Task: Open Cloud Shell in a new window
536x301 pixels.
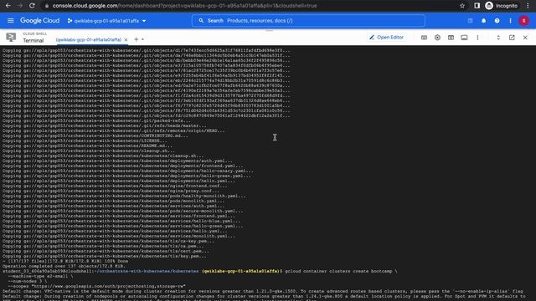Action: coord(512,38)
